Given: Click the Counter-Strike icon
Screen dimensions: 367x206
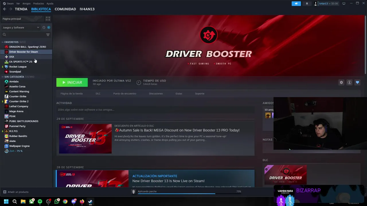Looking at the screenshot, I should tap(6, 96).
